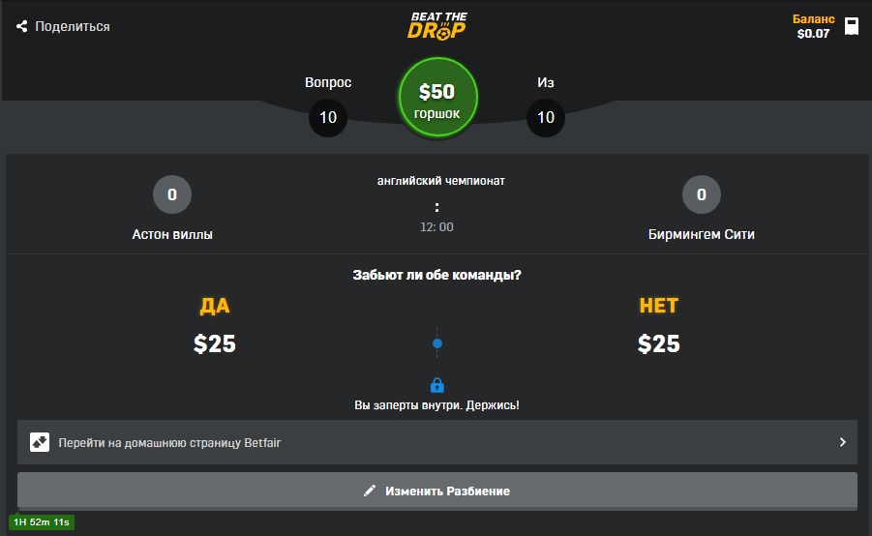Click the Поделиться share link

(x=63, y=26)
